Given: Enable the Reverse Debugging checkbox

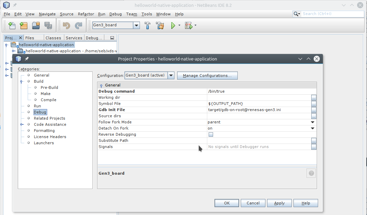Looking at the screenshot, I should 211,135.
